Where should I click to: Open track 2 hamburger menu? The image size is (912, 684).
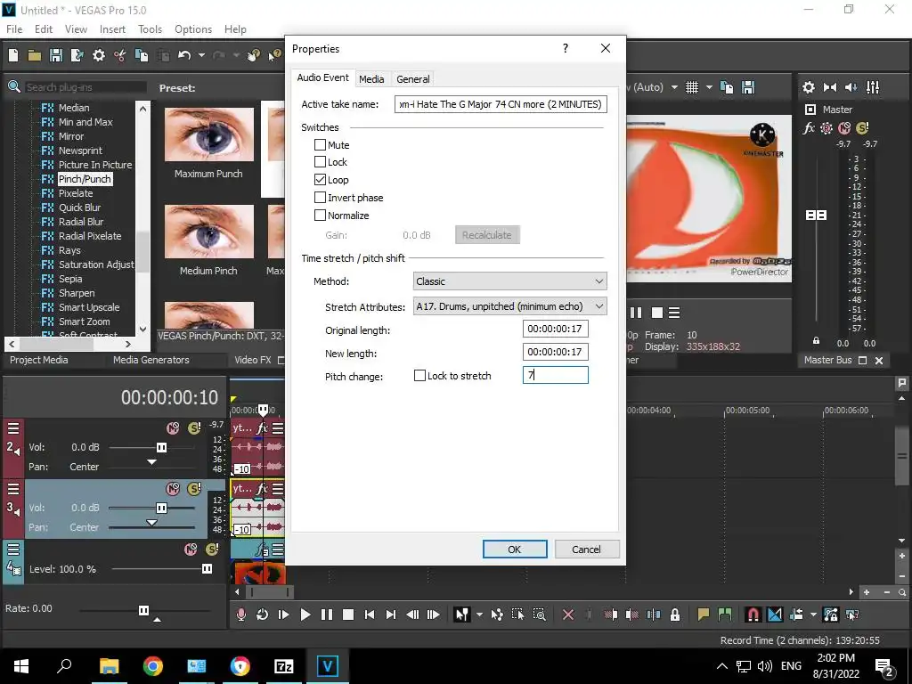(x=13, y=428)
